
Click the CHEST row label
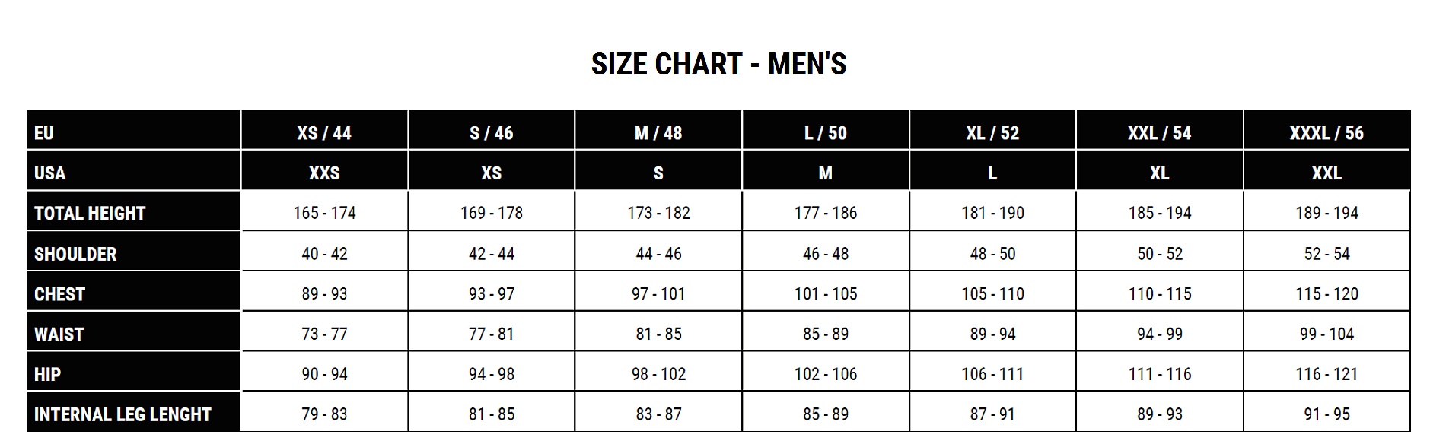pos(59,294)
